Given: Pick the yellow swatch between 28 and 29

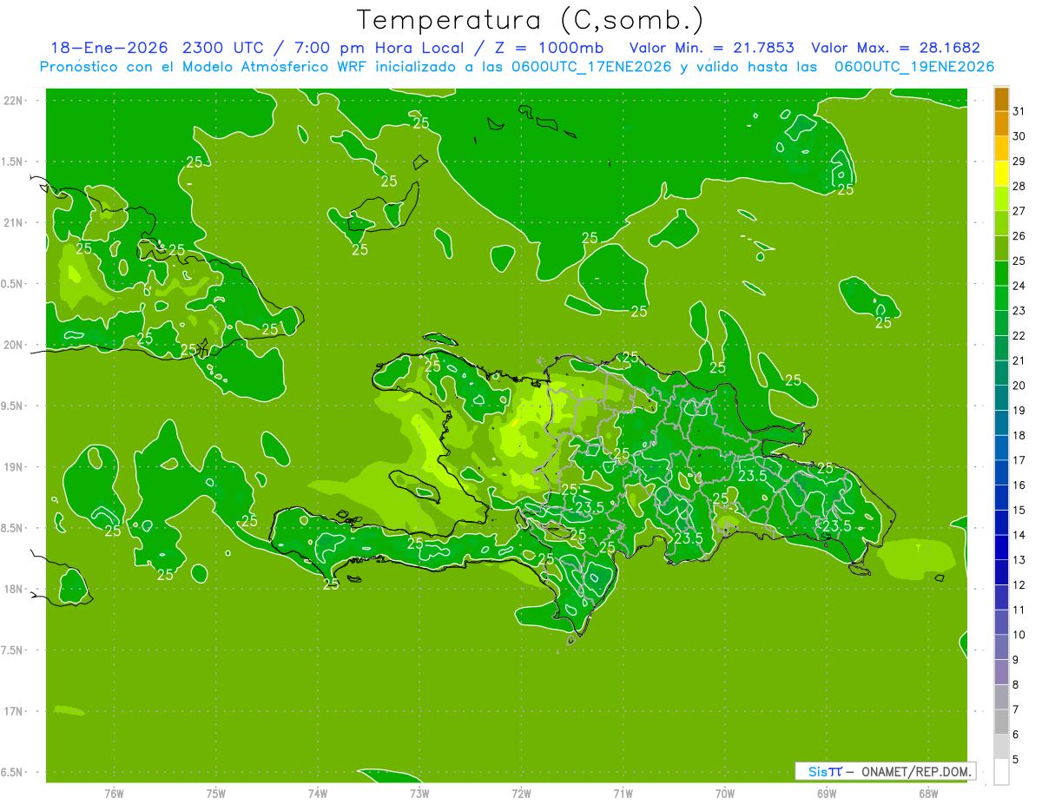Looking at the screenshot, I should [1001, 175].
